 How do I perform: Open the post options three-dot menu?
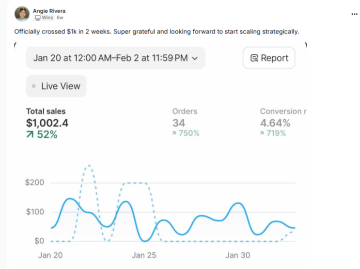354,14
